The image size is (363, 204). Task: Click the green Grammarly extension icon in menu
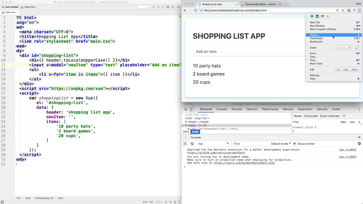pyautogui.click(x=312, y=16)
